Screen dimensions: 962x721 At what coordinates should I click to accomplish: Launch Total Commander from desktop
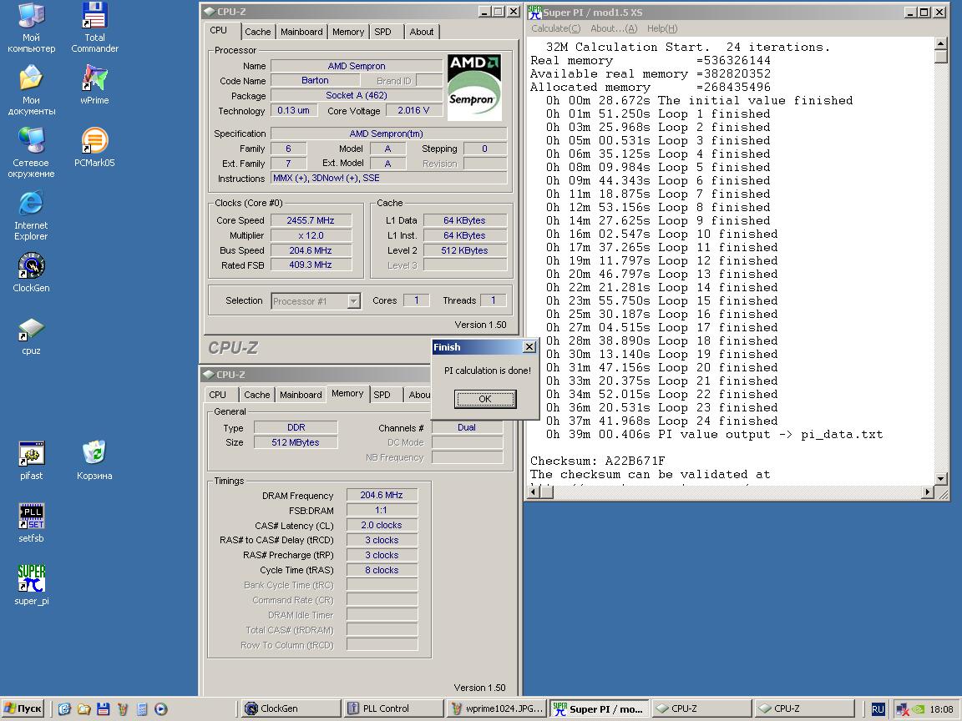pyautogui.click(x=94, y=28)
